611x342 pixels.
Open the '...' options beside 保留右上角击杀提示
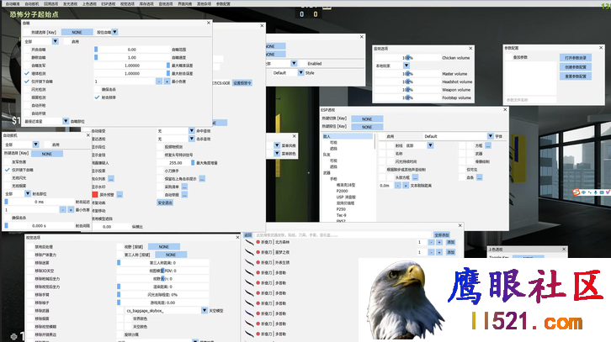[202, 179]
